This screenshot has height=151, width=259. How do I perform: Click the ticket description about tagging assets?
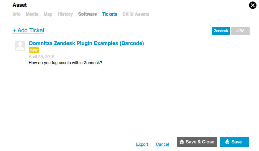[x=65, y=63]
